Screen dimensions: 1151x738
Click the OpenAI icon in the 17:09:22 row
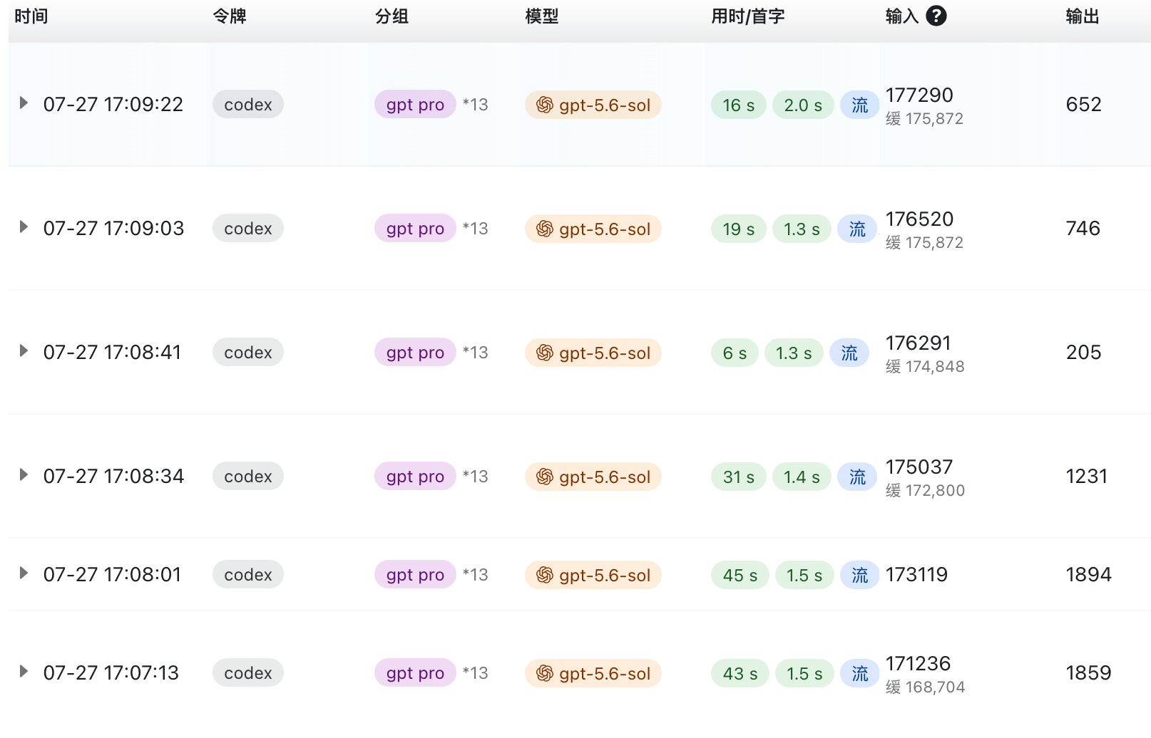click(545, 105)
